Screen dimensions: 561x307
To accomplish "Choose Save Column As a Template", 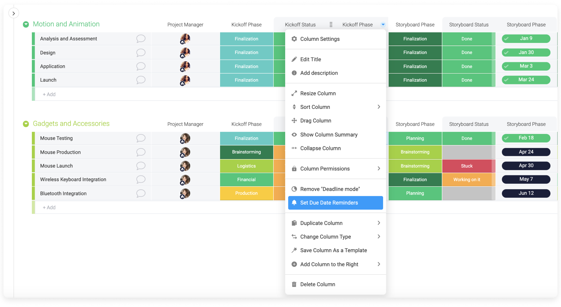I will pos(335,250).
